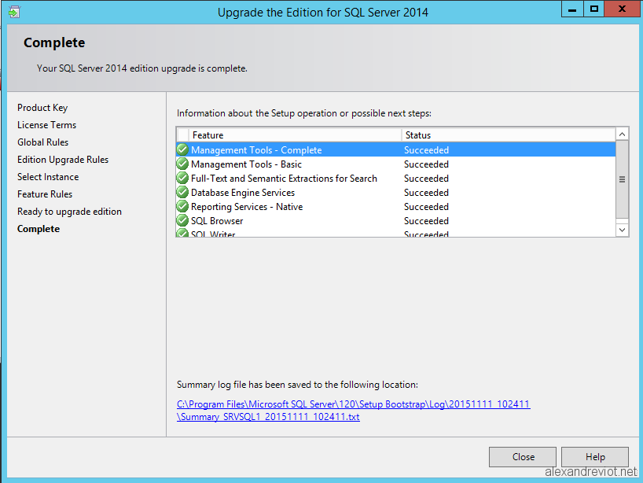643x483 pixels.
Task: Click the success icon beside Full-Text and Semantic Extractions
Action: (182, 178)
